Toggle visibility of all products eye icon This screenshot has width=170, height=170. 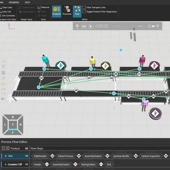coord(26,148)
